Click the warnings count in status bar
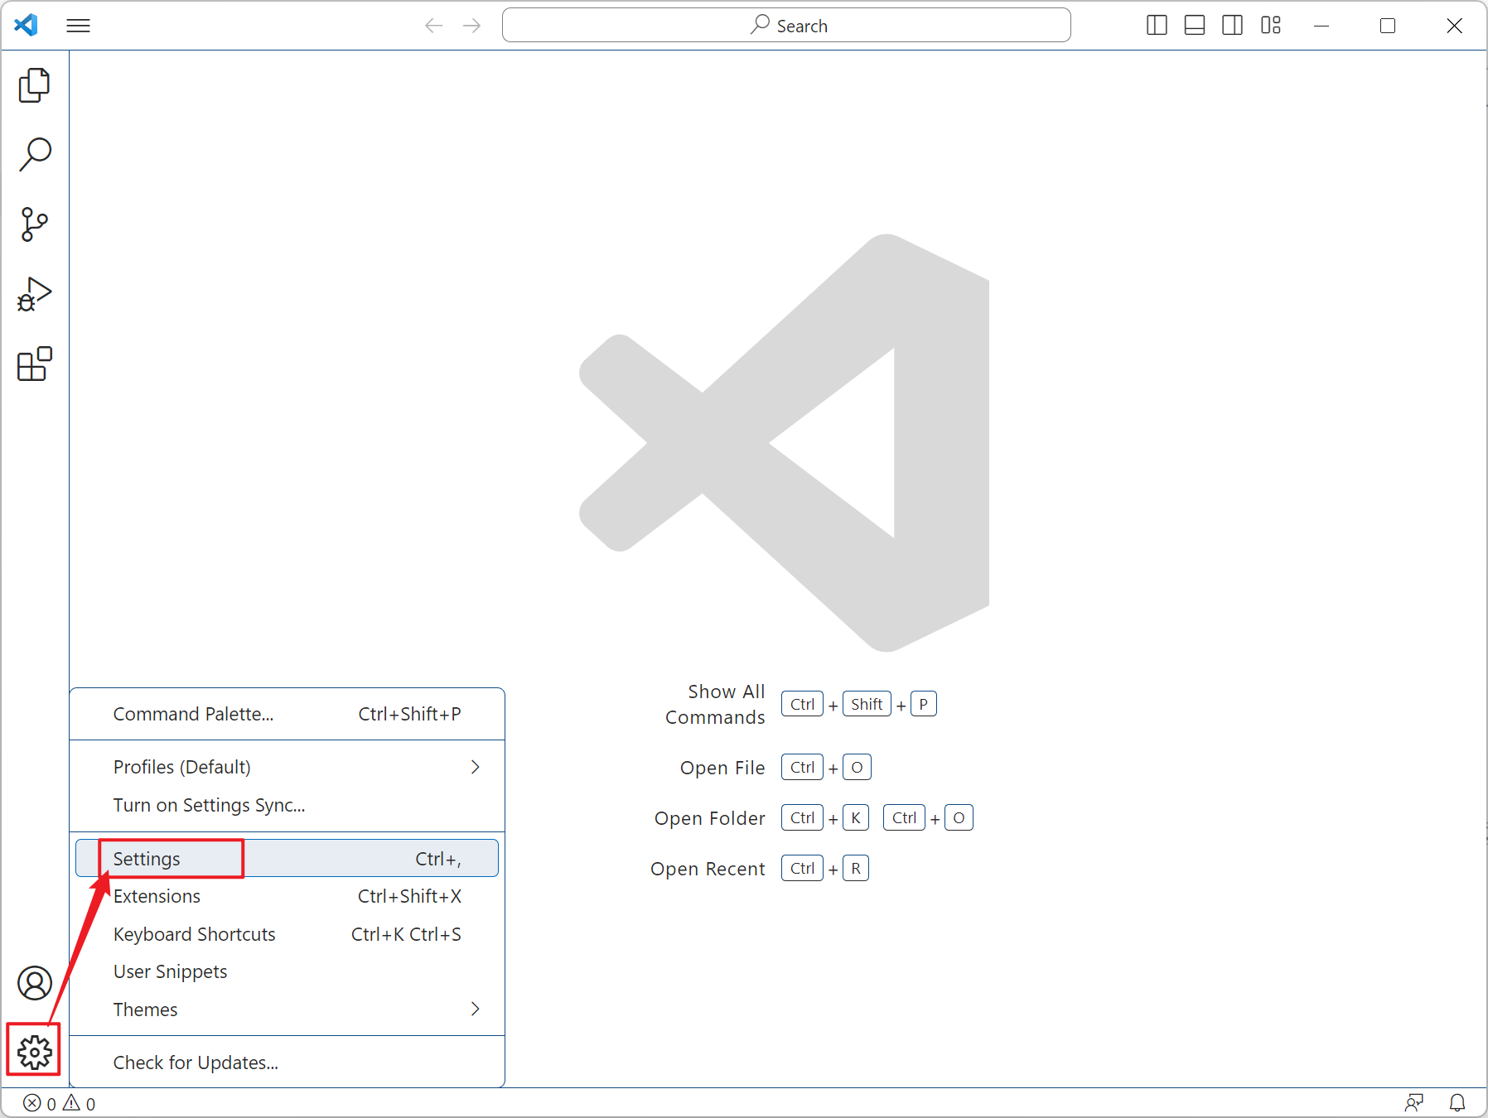The height and width of the screenshot is (1118, 1488). coord(80,1103)
